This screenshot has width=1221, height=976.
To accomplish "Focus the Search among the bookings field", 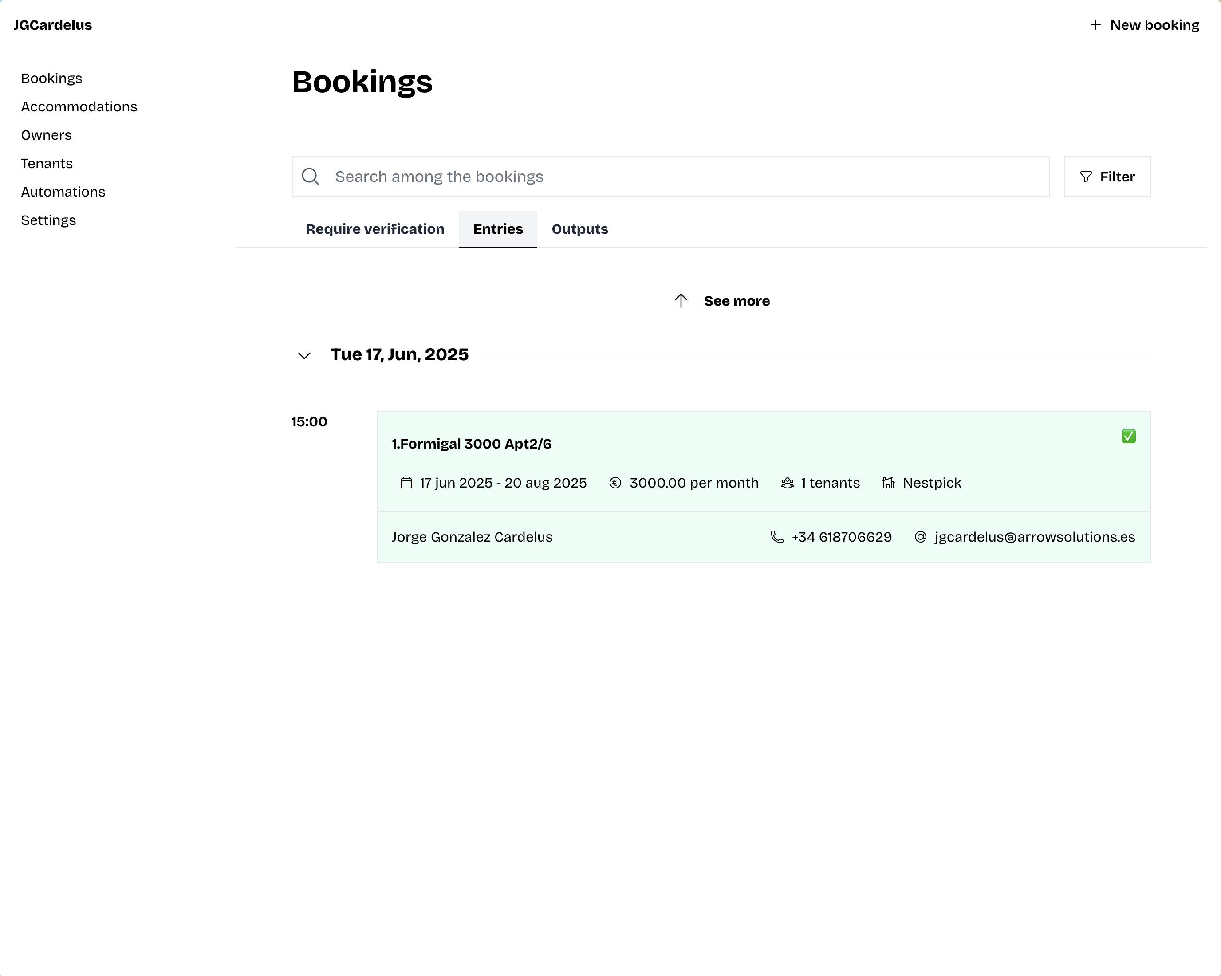I will click(670, 177).
